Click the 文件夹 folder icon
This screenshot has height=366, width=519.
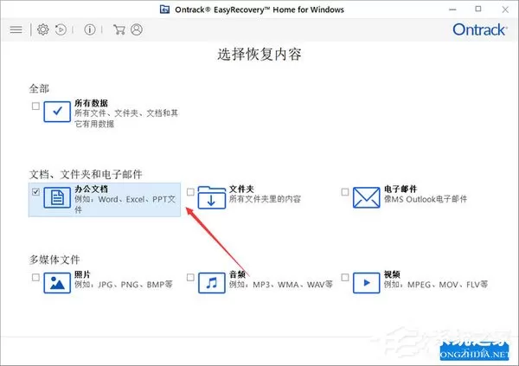click(212, 197)
